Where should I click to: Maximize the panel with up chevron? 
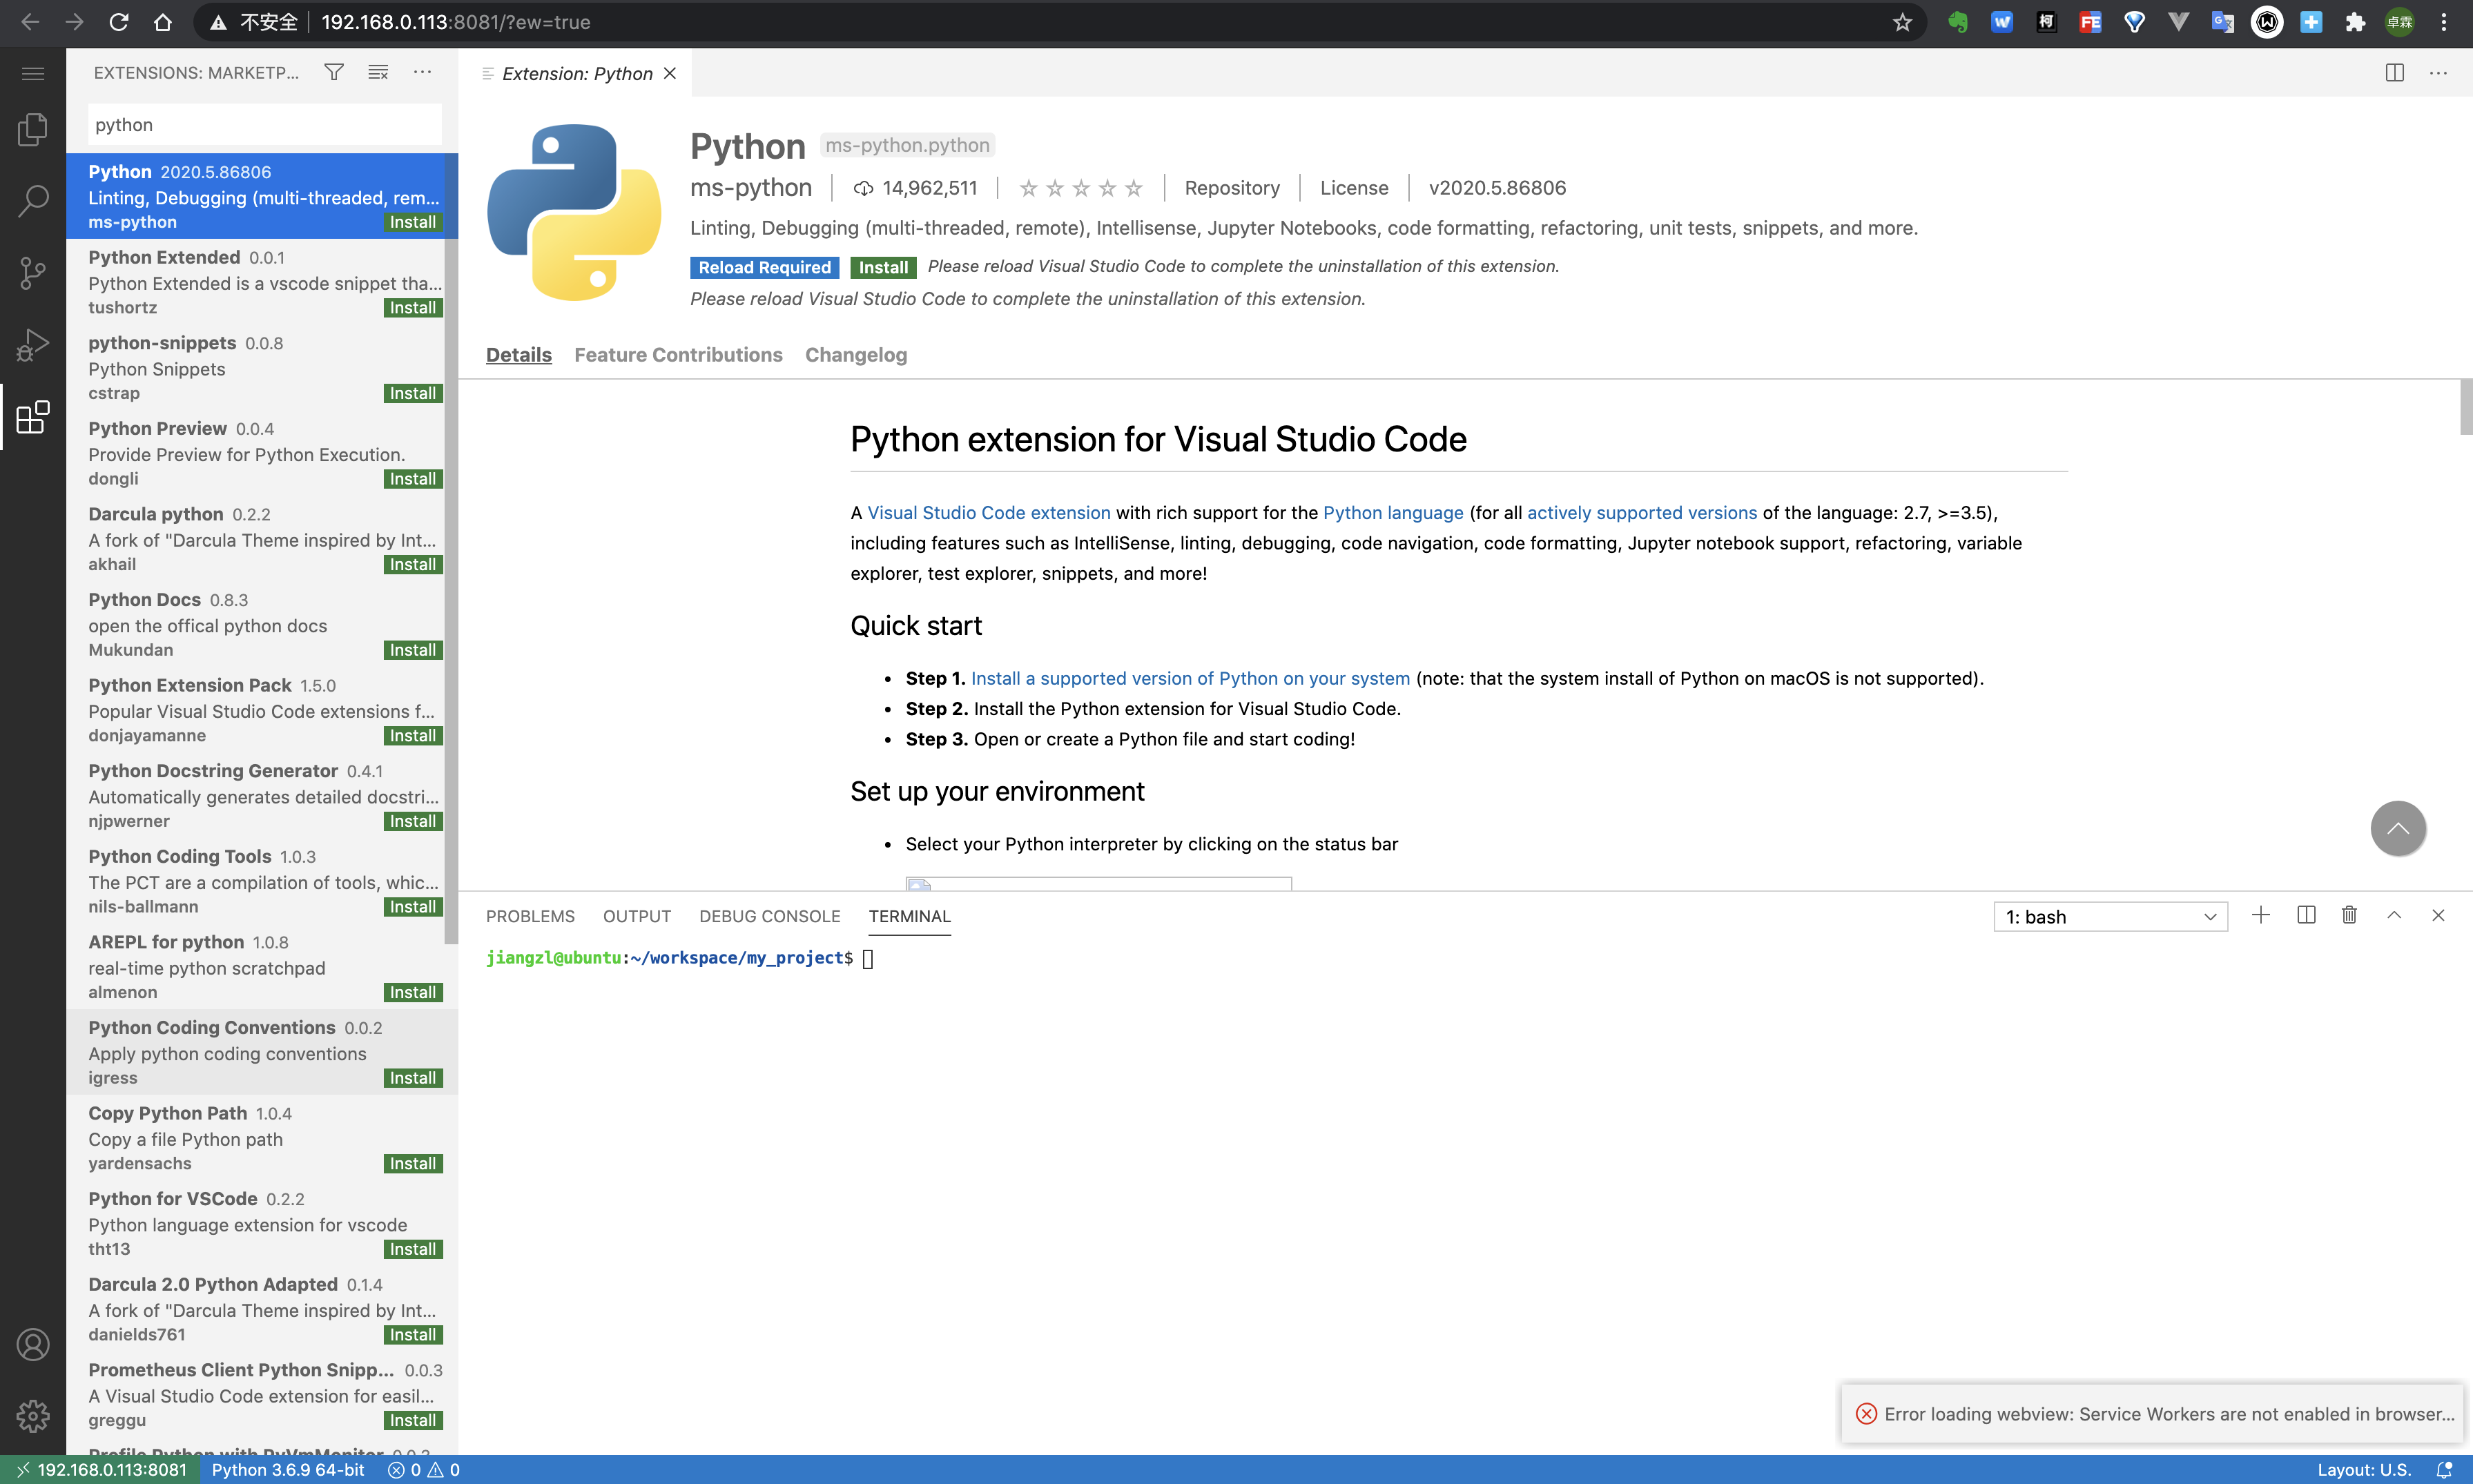[2394, 915]
